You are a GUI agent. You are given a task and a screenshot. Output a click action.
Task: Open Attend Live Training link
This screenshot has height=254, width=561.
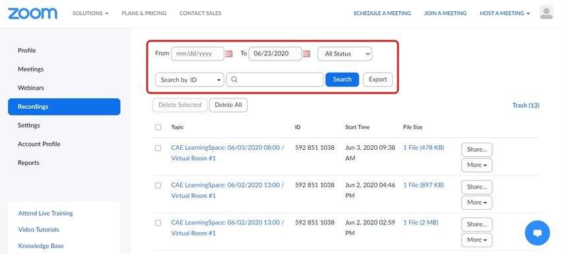46,213
